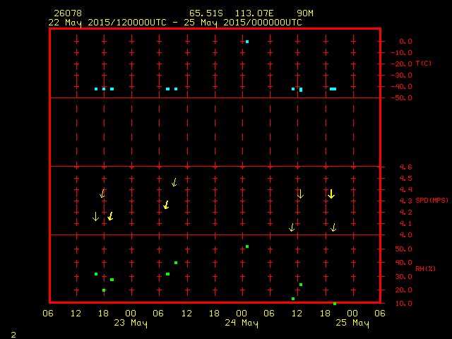Select the 24 May date label
Screen dimensions: 452x339
click(242, 323)
